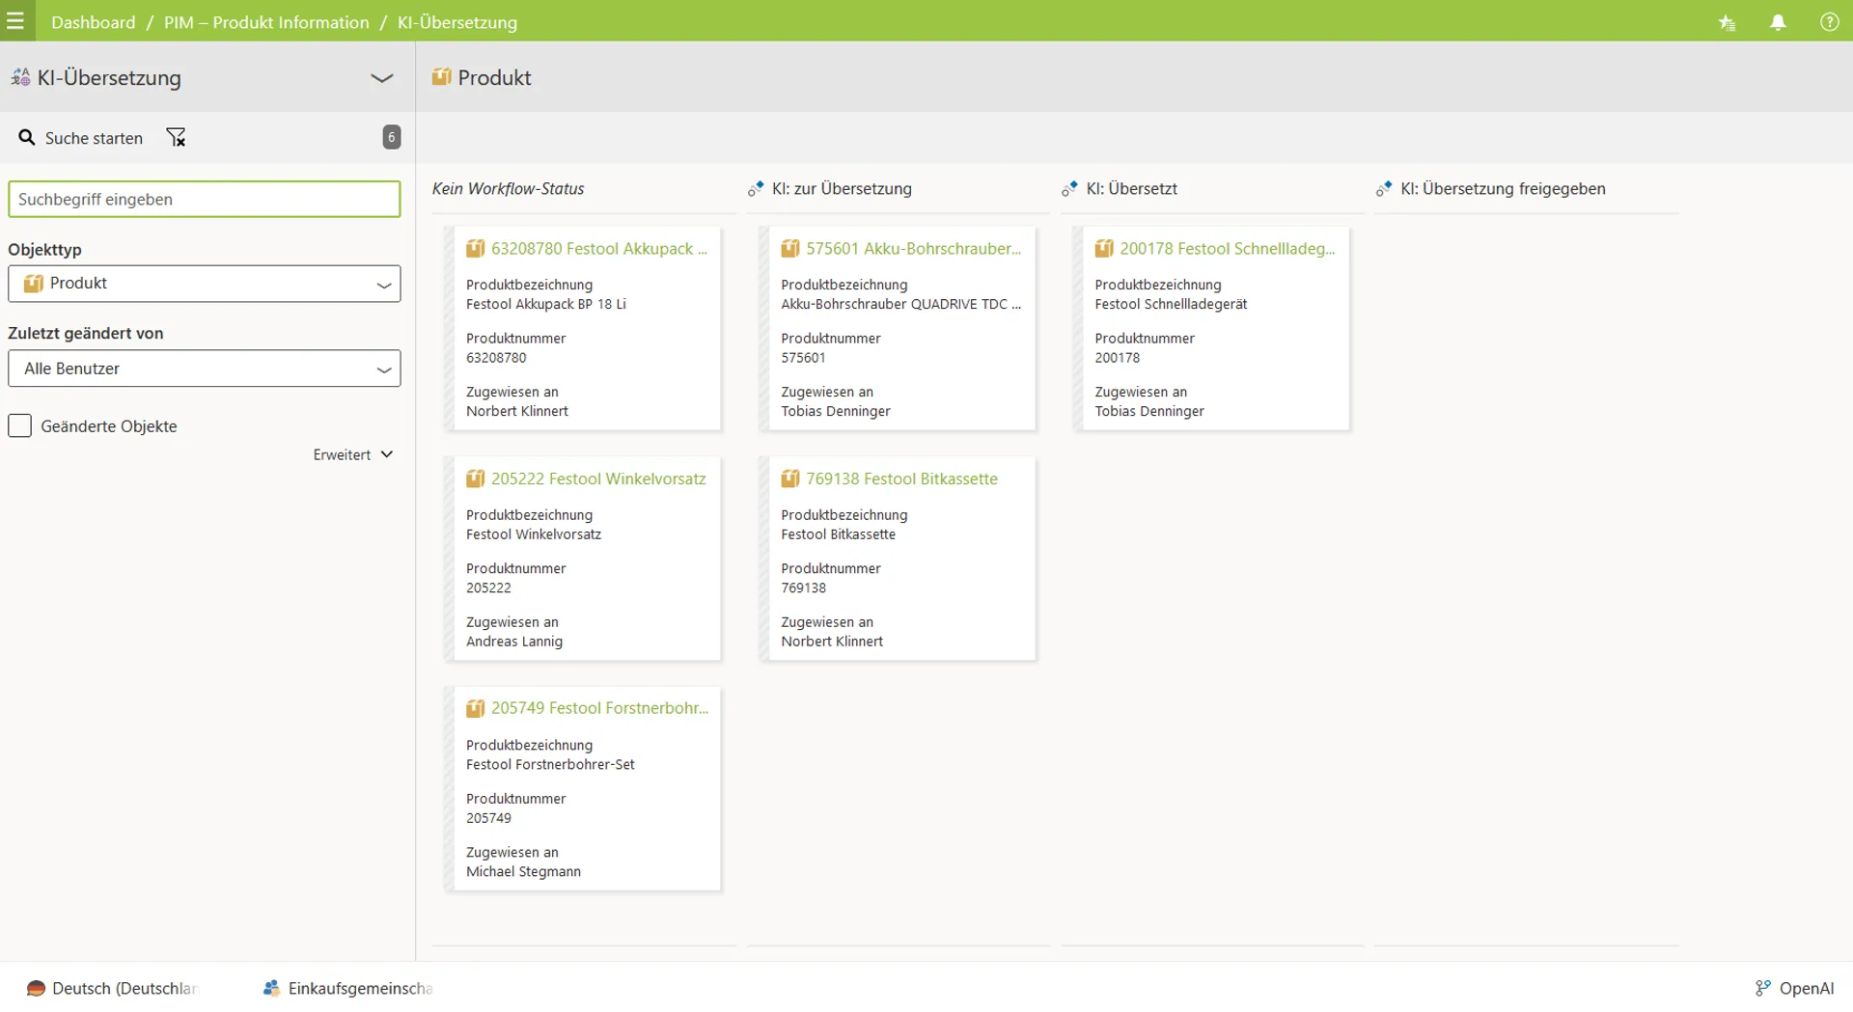Expand the Erweitert advanced options
The width and height of the screenshot is (1853, 1012).
tap(352, 454)
